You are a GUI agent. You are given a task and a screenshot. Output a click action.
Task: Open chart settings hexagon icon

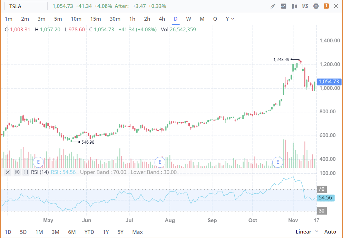(316, 6)
